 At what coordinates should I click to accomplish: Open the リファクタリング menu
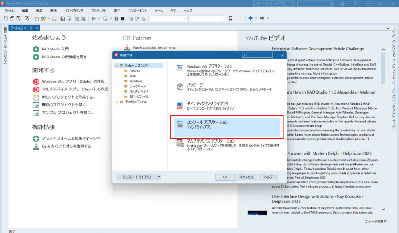point(74,10)
